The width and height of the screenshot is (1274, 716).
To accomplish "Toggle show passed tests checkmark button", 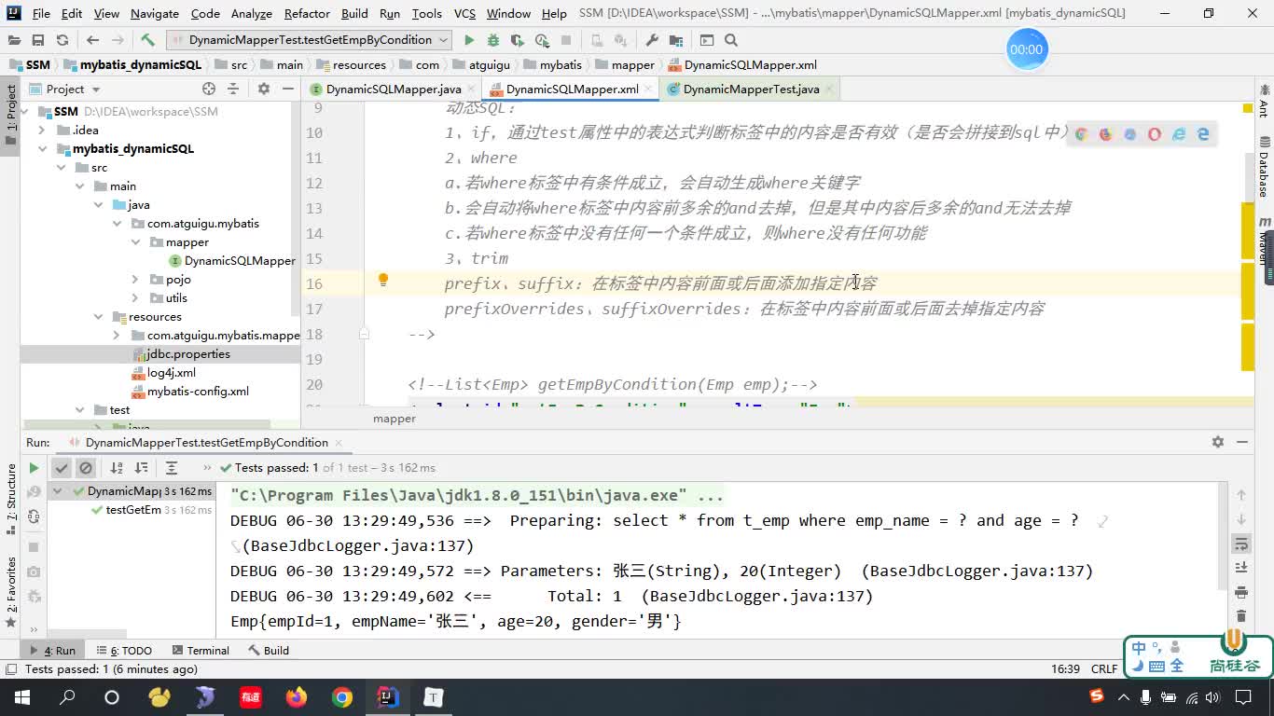I will (x=62, y=468).
